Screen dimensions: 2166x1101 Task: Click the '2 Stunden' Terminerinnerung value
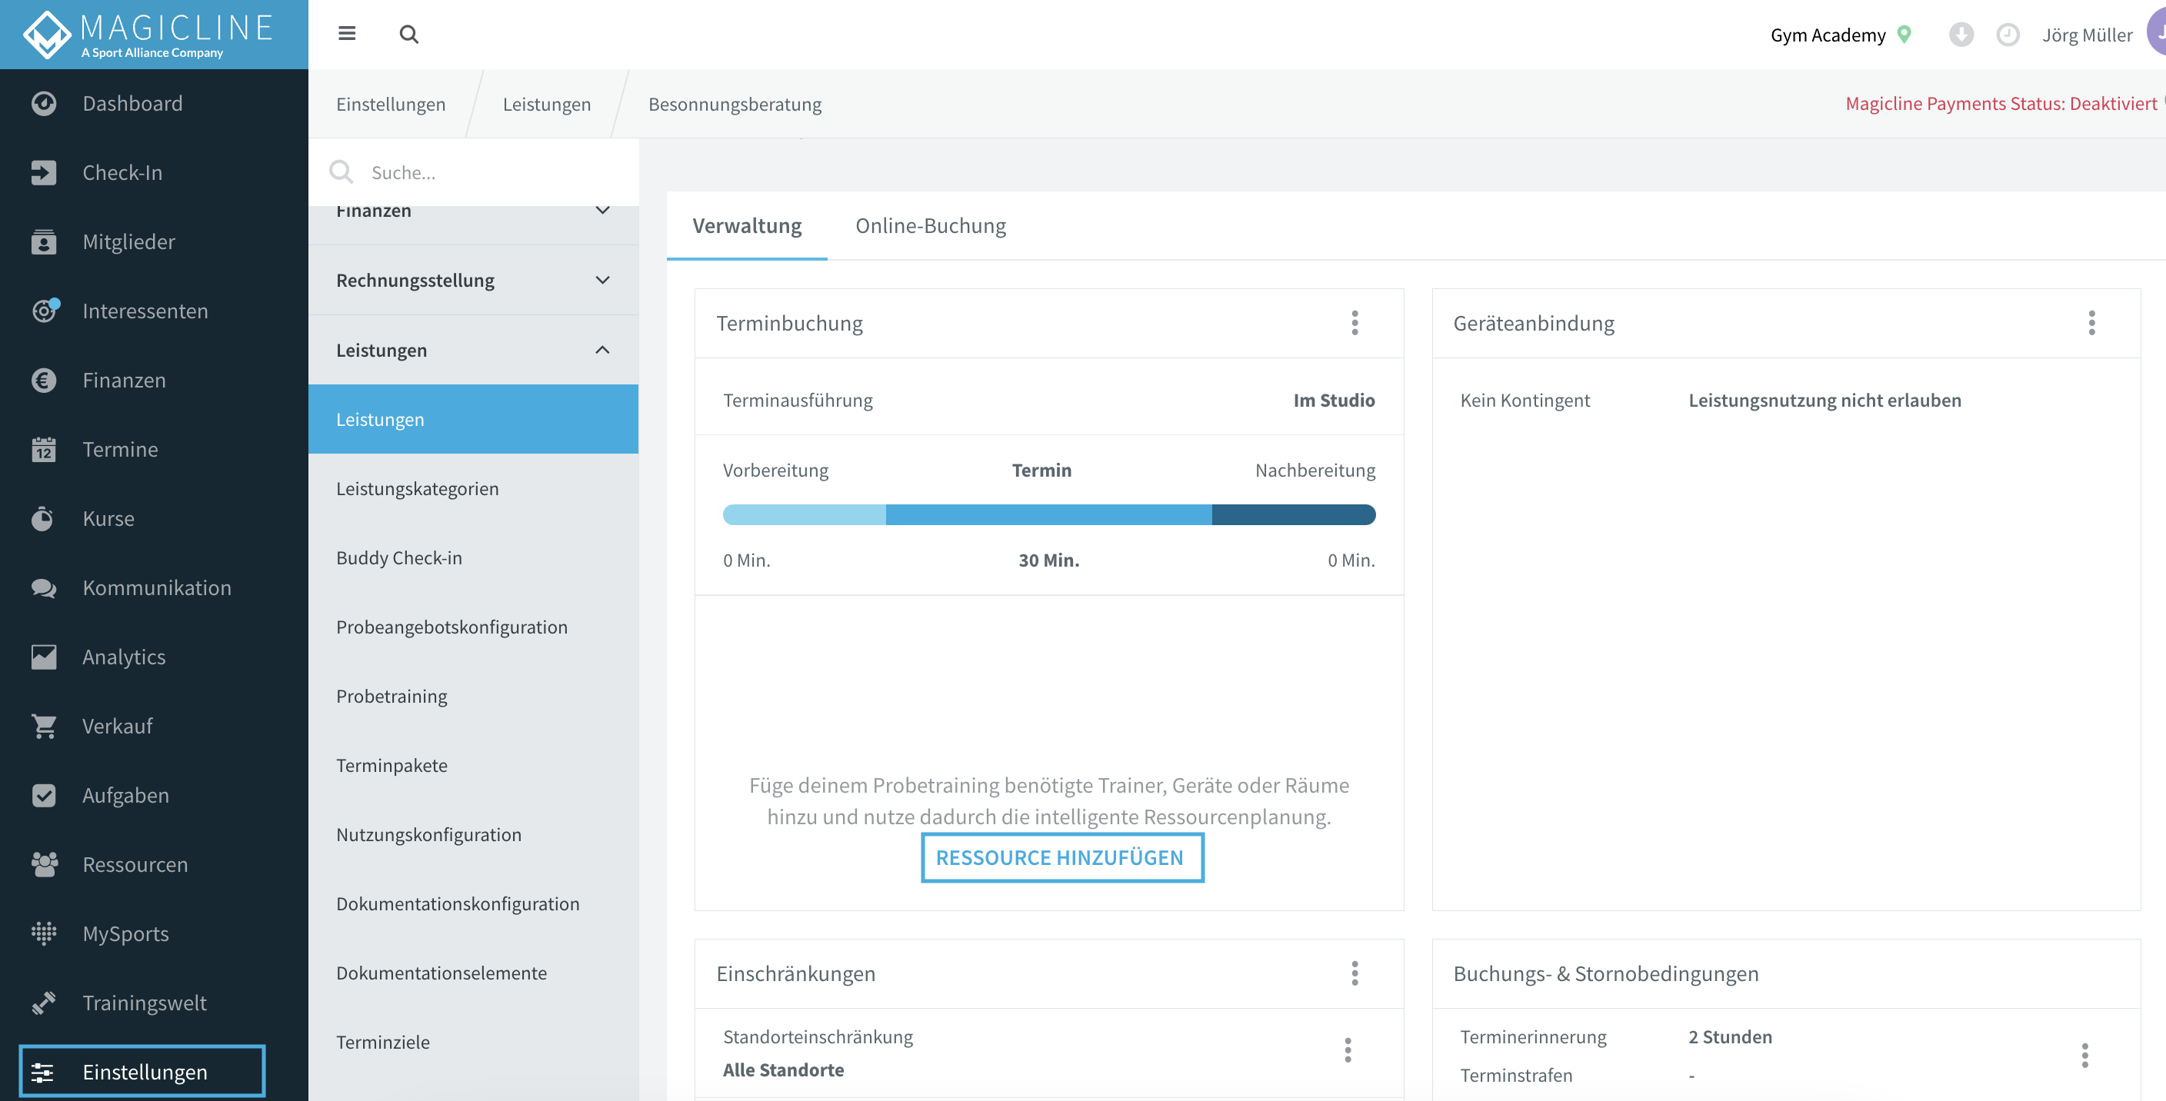point(1730,1036)
